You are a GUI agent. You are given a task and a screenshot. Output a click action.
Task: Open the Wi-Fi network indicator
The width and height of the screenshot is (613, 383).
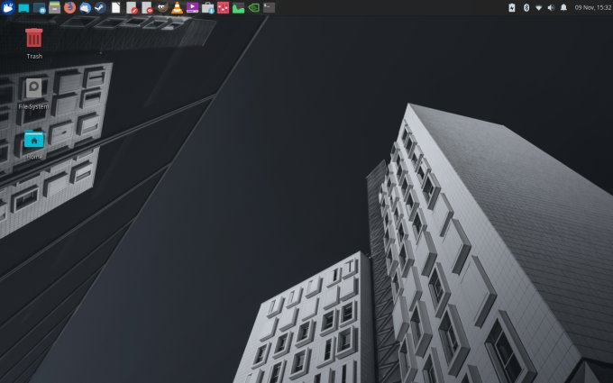click(x=539, y=7)
